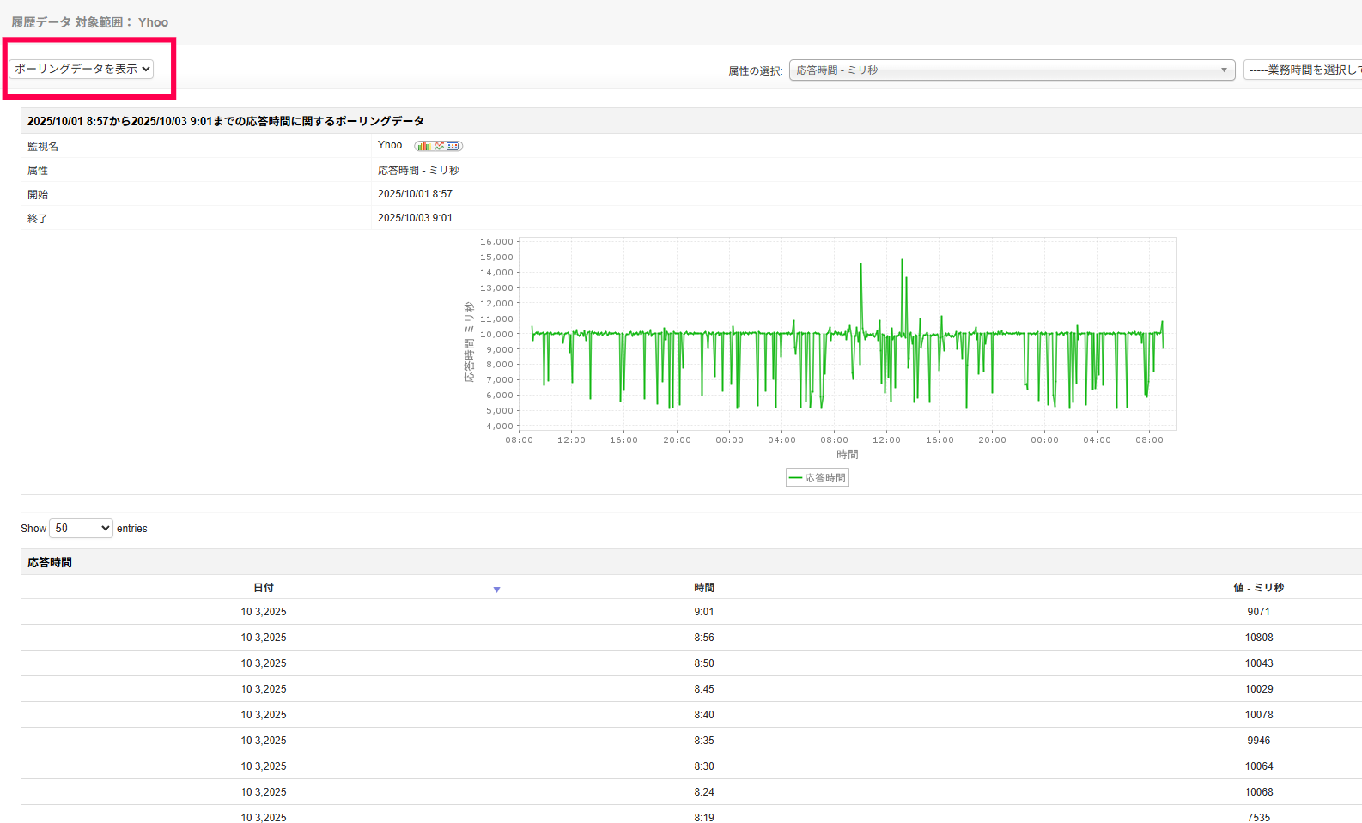Screen dimensions: 1362x823
Task: Sort table by 日付 column header
Action: (264, 588)
